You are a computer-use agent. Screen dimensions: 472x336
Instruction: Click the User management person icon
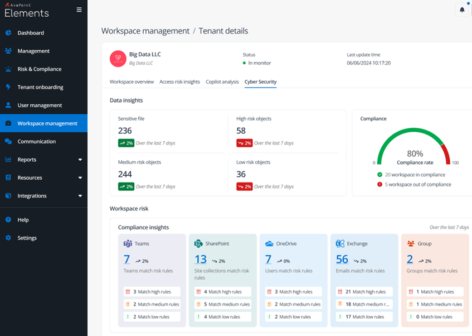point(8,105)
